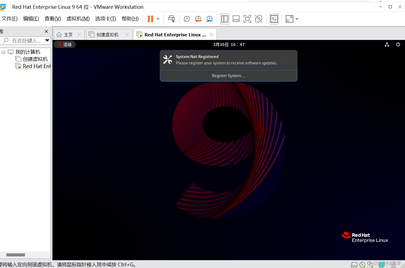
Task: Click the stretch guest display icon
Action: click(x=289, y=19)
